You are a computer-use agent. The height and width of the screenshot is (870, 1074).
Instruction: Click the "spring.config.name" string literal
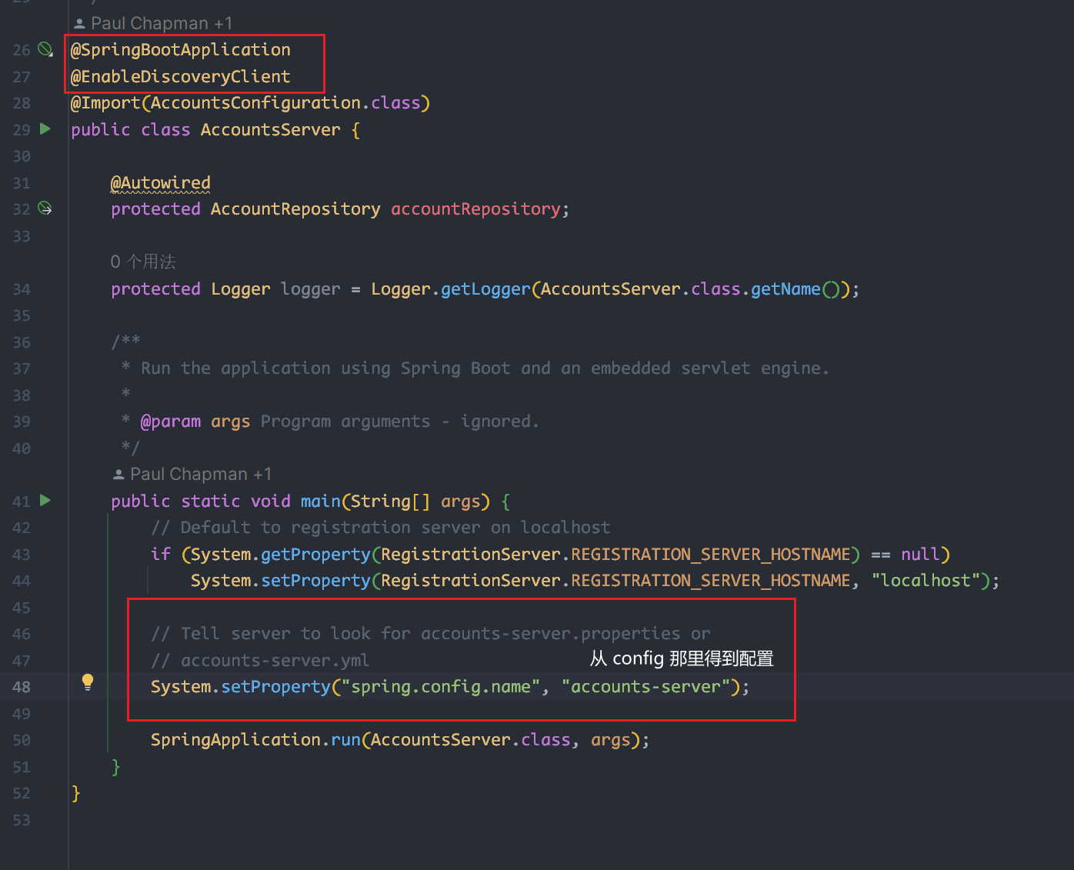pos(441,687)
